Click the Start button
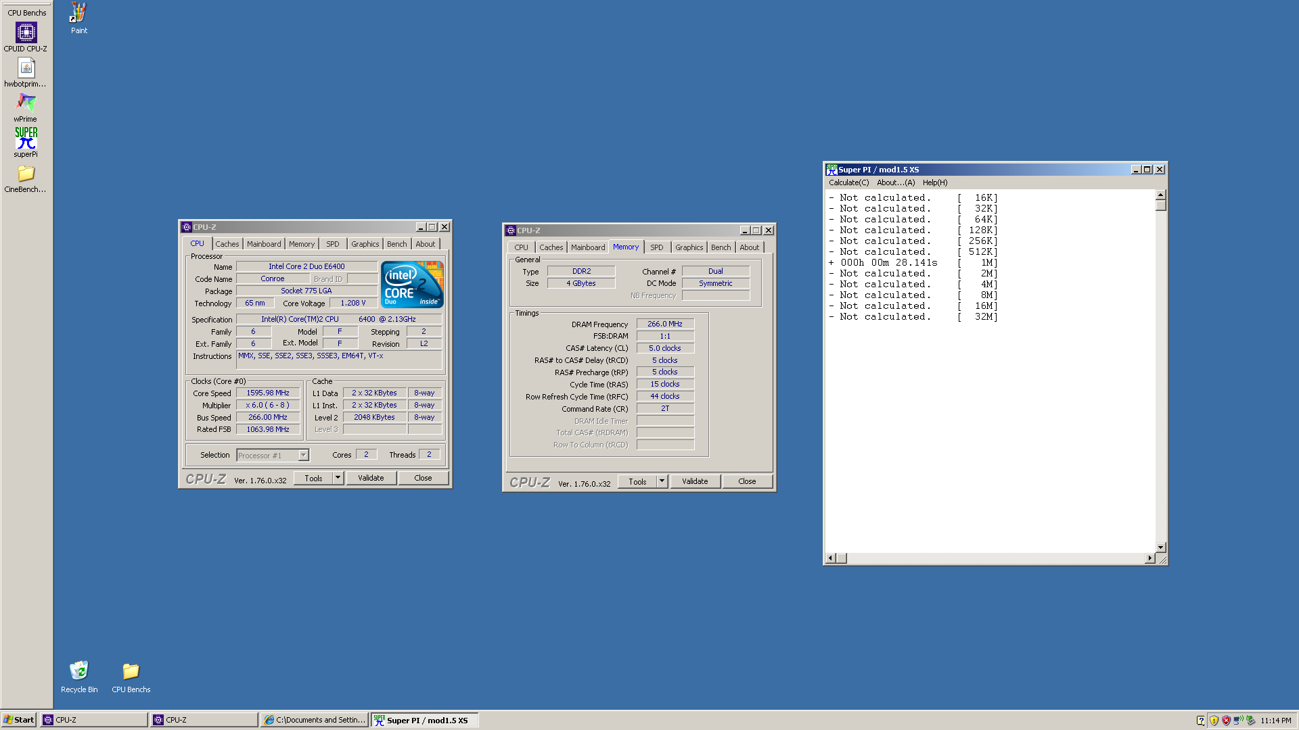Screen dimensions: 1299x730 tap(19, 720)
